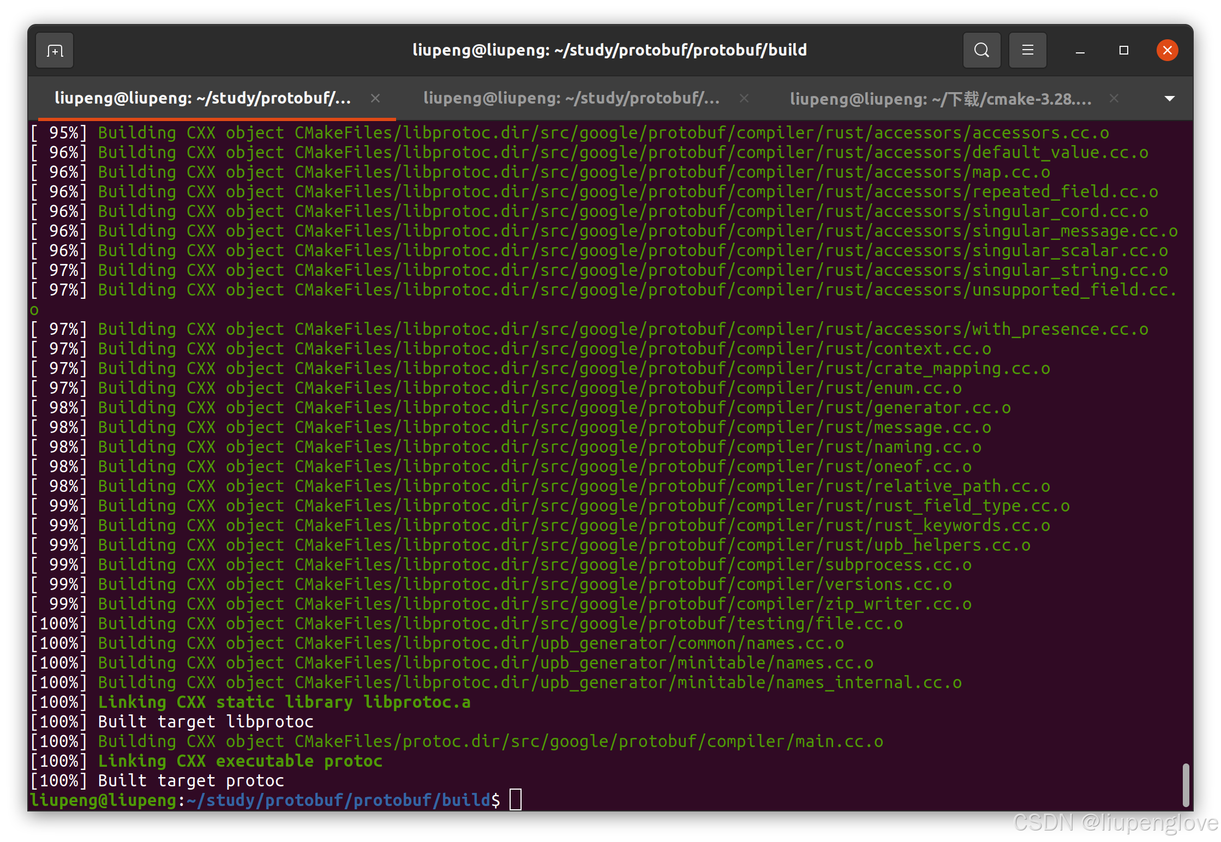Click the enum.cc.o build line

(496, 388)
